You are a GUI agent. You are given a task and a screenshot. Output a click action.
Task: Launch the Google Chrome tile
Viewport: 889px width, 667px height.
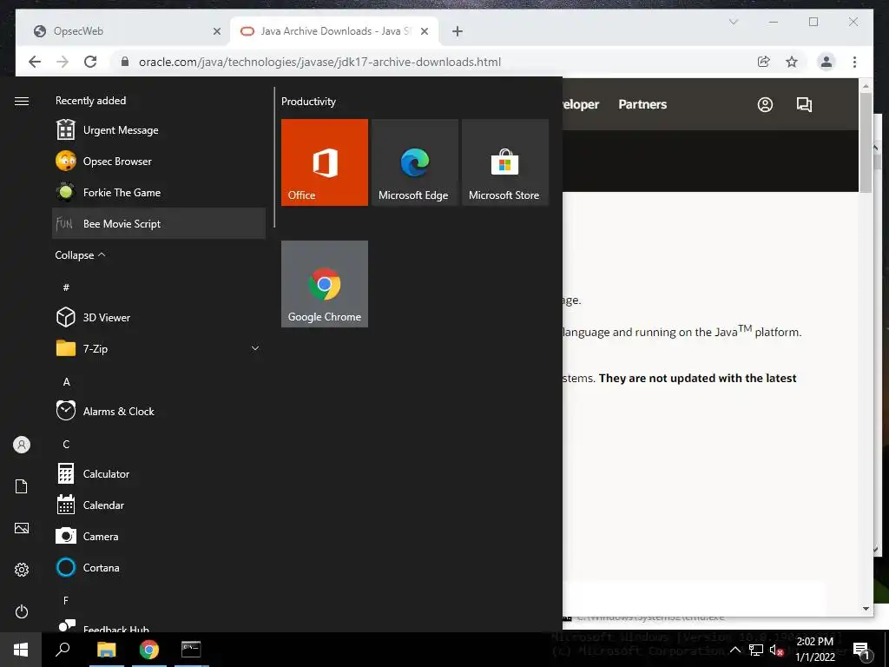click(325, 284)
